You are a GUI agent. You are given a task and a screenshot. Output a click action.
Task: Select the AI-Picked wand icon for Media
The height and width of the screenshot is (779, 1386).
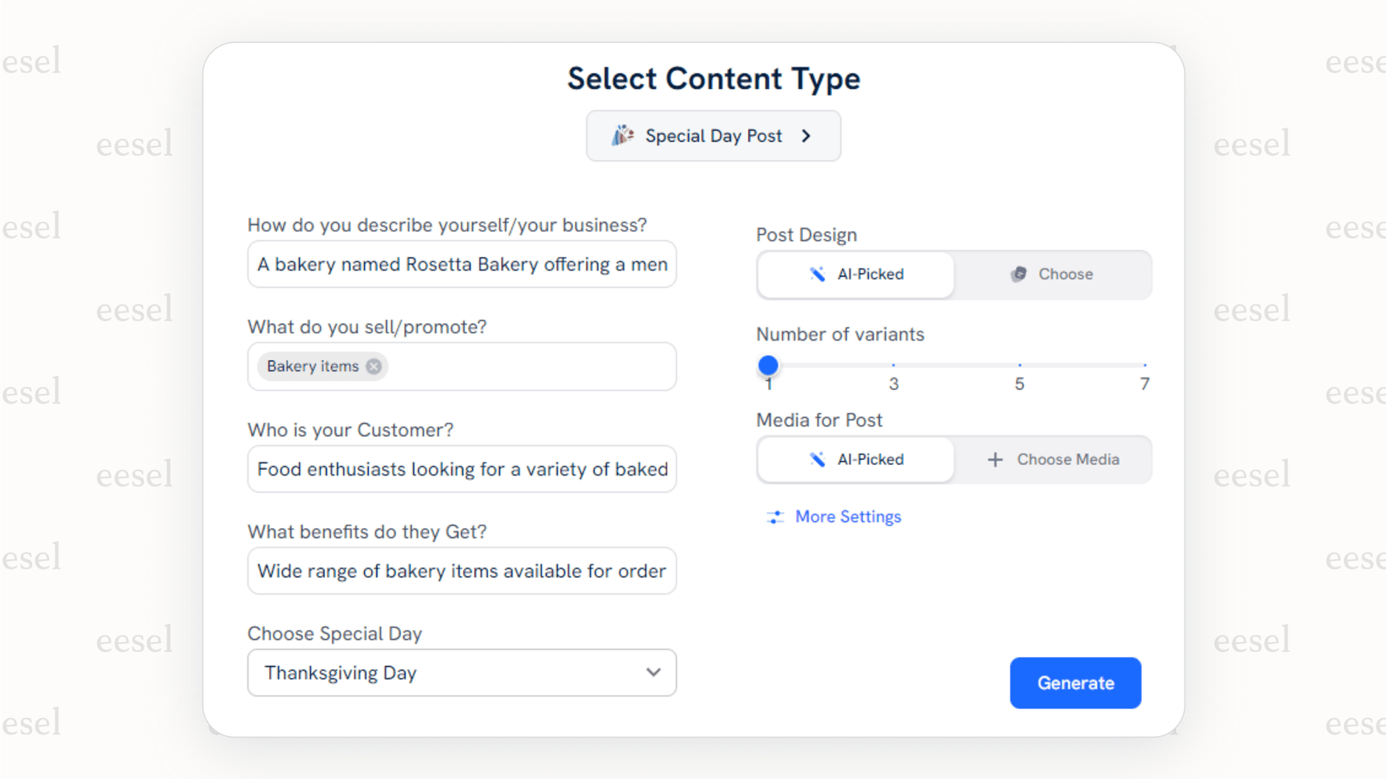[x=818, y=459]
